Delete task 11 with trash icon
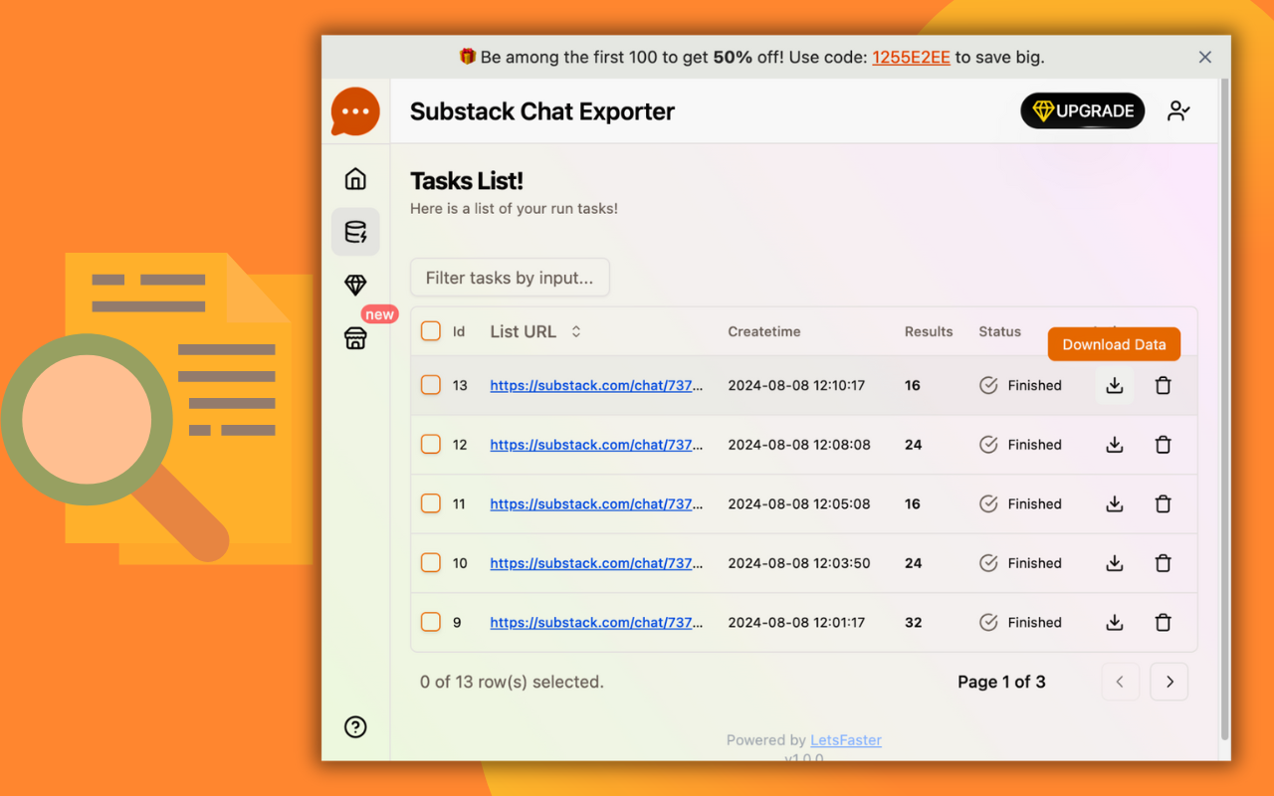Image resolution: width=1274 pixels, height=796 pixels. point(1163,504)
